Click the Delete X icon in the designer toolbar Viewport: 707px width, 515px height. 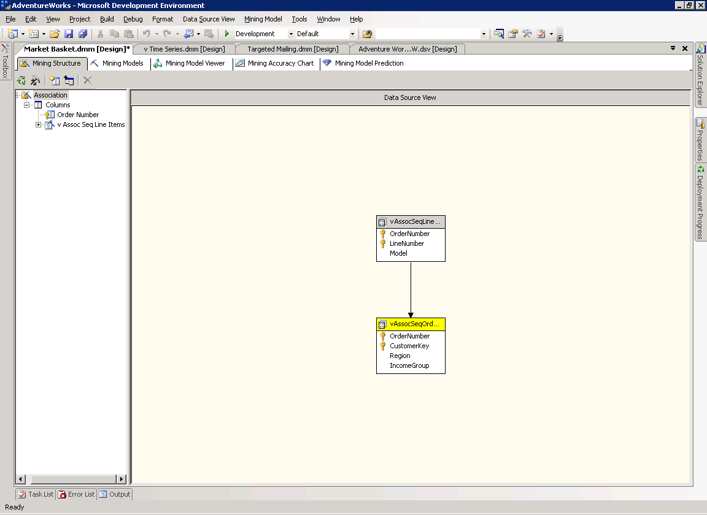pyautogui.click(x=88, y=81)
